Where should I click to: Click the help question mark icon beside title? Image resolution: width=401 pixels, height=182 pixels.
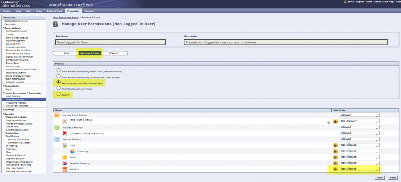[56, 25]
